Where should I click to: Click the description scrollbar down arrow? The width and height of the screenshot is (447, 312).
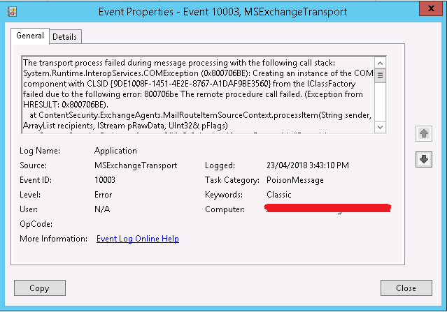click(x=380, y=127)
